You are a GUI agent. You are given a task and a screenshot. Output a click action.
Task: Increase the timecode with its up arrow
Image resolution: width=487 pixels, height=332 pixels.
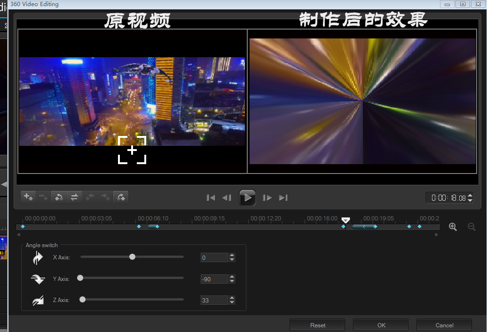tap(470, 196)
